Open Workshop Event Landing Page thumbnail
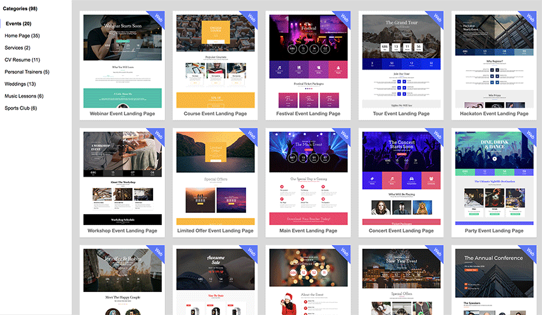This screenshot has width=542, height=315. point(122,179)
